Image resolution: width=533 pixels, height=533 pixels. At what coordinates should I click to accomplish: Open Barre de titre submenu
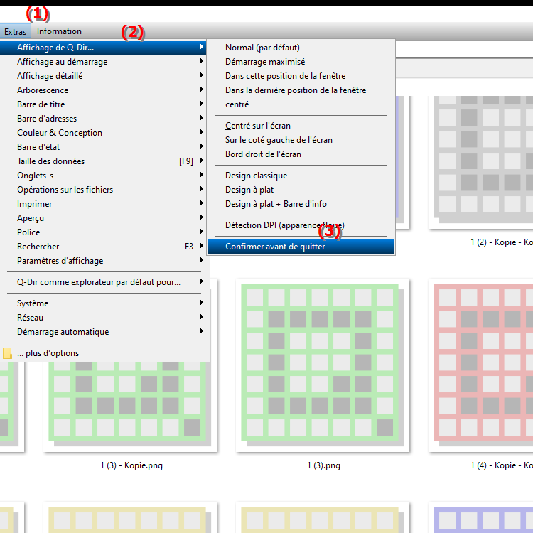click(x=104, y=104)
